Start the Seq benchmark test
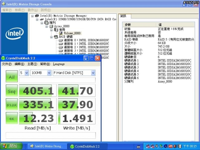The width and height of the screenshot is (200, 150). (12, 91)
